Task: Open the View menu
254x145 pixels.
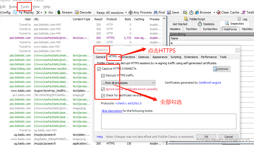Action: [x=36, y=7]
